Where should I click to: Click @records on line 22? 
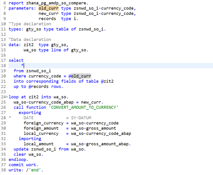[x=39, y=86]
